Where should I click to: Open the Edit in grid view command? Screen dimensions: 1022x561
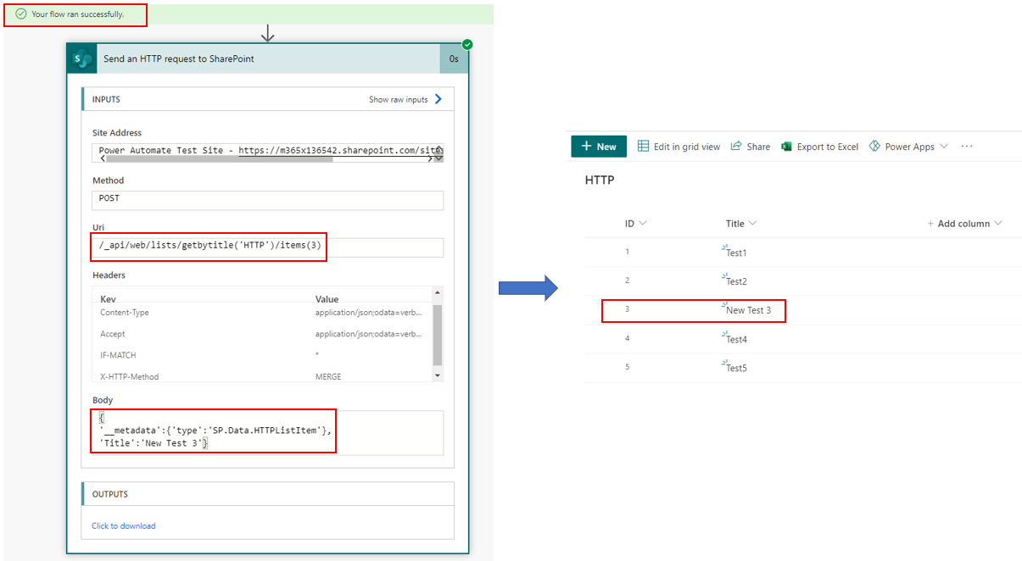[679, 147]
